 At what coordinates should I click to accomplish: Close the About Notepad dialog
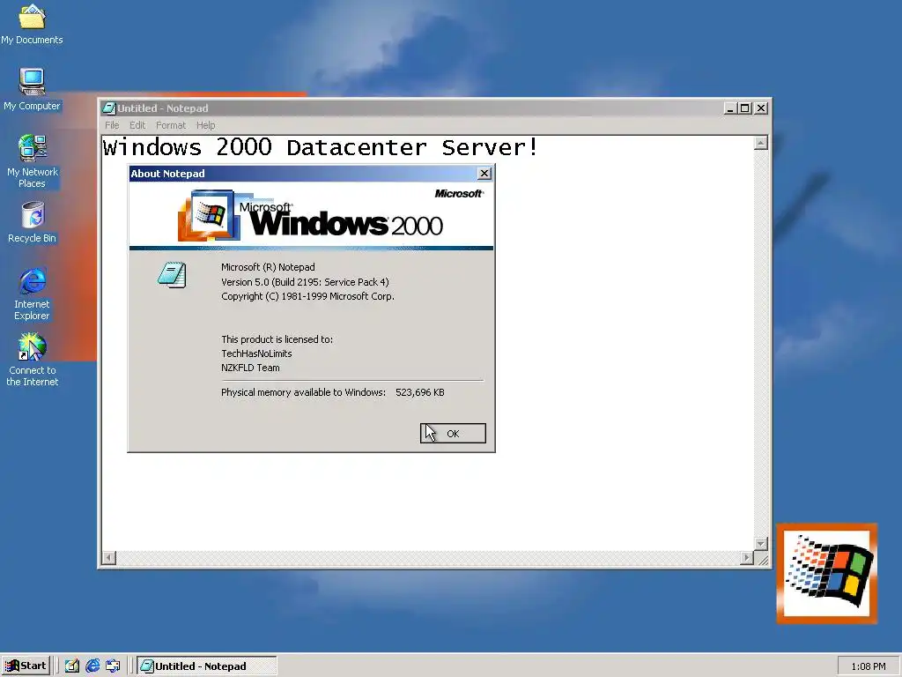pyautogui.click(x=484, y=174)
